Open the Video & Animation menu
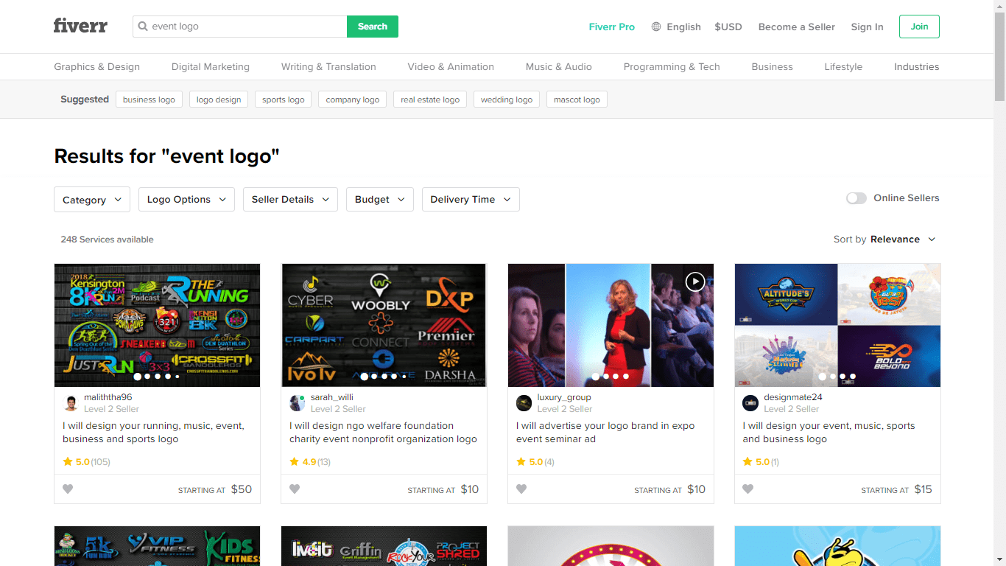Screen dimensions: 1006x566 (x=451, y=66)
